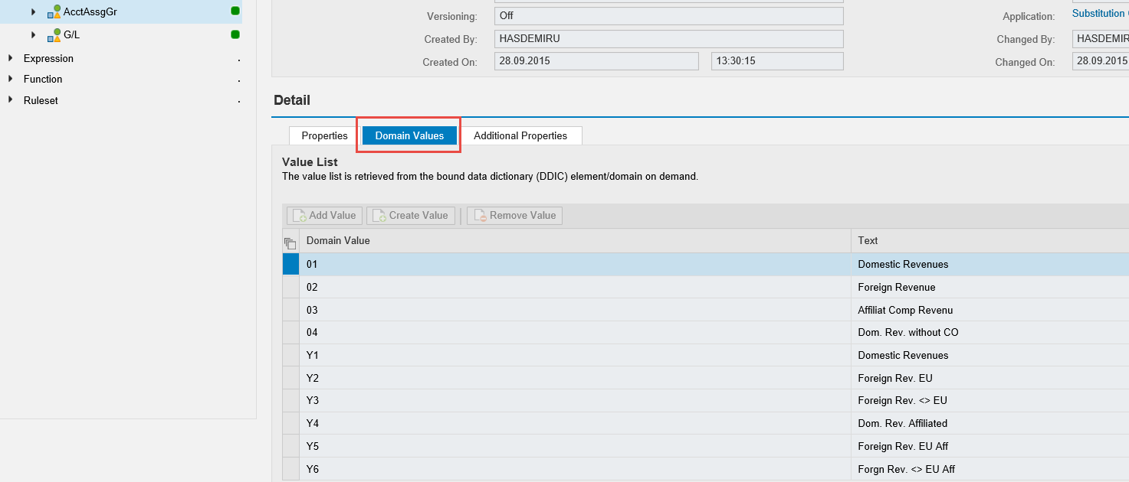1129x482 pixels.
Task: Expand the AcctAssgGr tree node arrow
Action: tap(33, 12)
